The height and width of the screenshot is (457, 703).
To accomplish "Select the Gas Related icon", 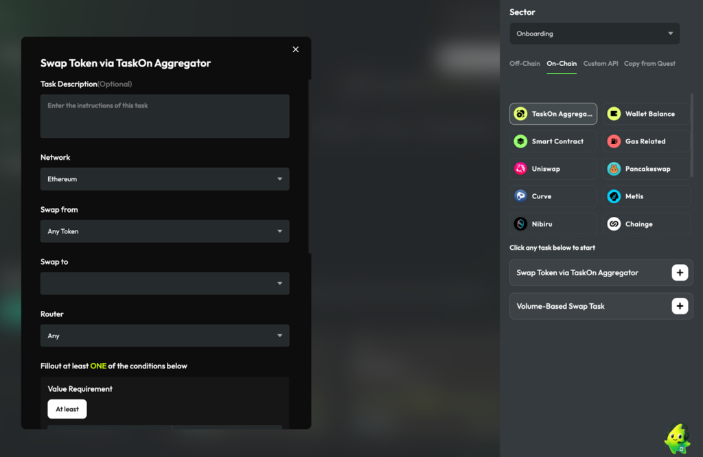I will (x=614, y=141).
